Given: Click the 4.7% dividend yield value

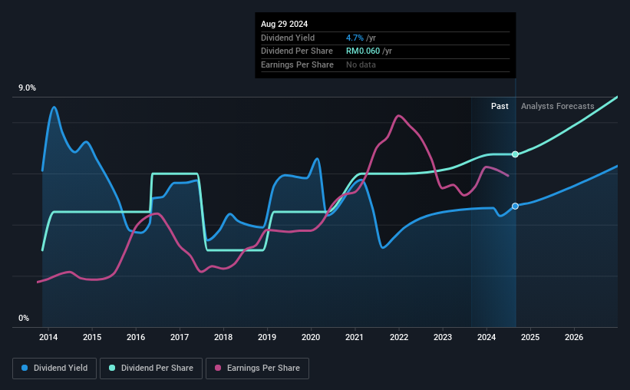Looking at the screenshot, I should tap(355, 38).
